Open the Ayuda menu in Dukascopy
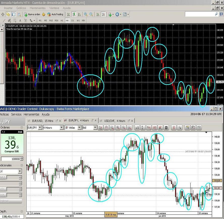The width and height of the screenshot is (224, 219). [x=45, y=114]
